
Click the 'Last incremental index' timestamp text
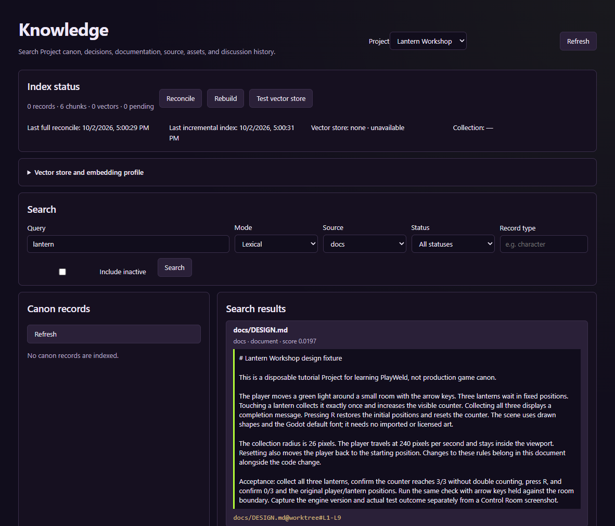pos(232,133)
